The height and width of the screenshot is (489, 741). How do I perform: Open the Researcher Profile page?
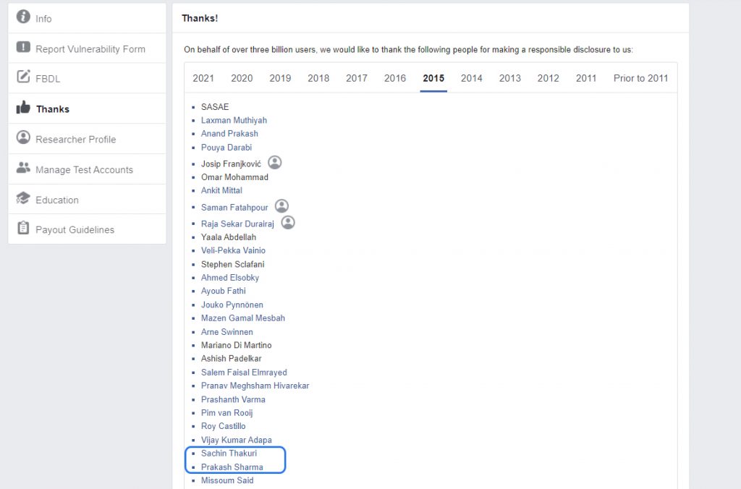(87, 139)
